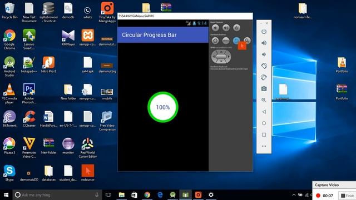Select the Free Video Compressor icon
The image size is (356, 200).
(x=107, y=121)
